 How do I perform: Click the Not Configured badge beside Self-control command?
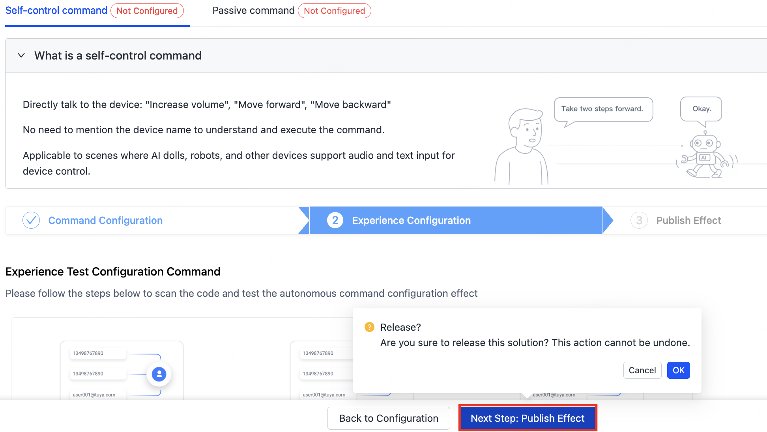(147, 11)
